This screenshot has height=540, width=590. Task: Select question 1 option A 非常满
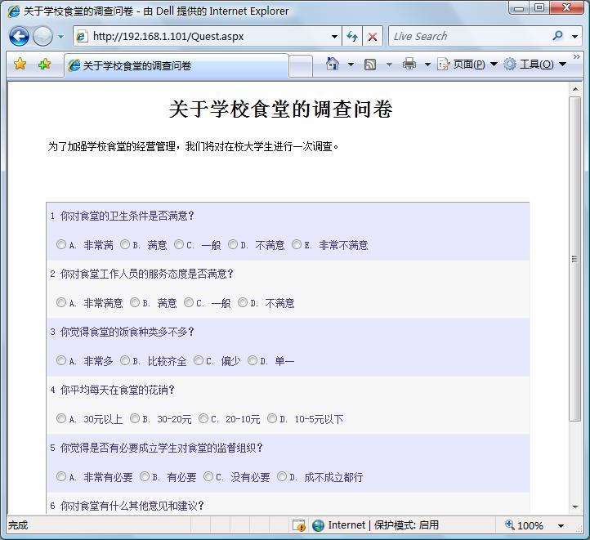(x=61, y=245)
